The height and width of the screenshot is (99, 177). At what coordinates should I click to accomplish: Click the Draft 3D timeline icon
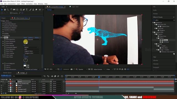tap(48, 76)
